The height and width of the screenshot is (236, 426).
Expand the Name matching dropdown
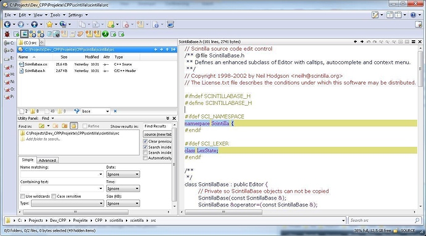click(101, 174)
